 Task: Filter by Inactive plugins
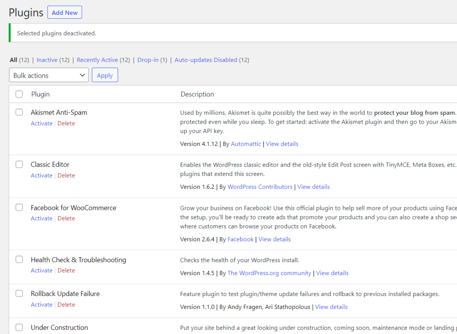point(47,60)
